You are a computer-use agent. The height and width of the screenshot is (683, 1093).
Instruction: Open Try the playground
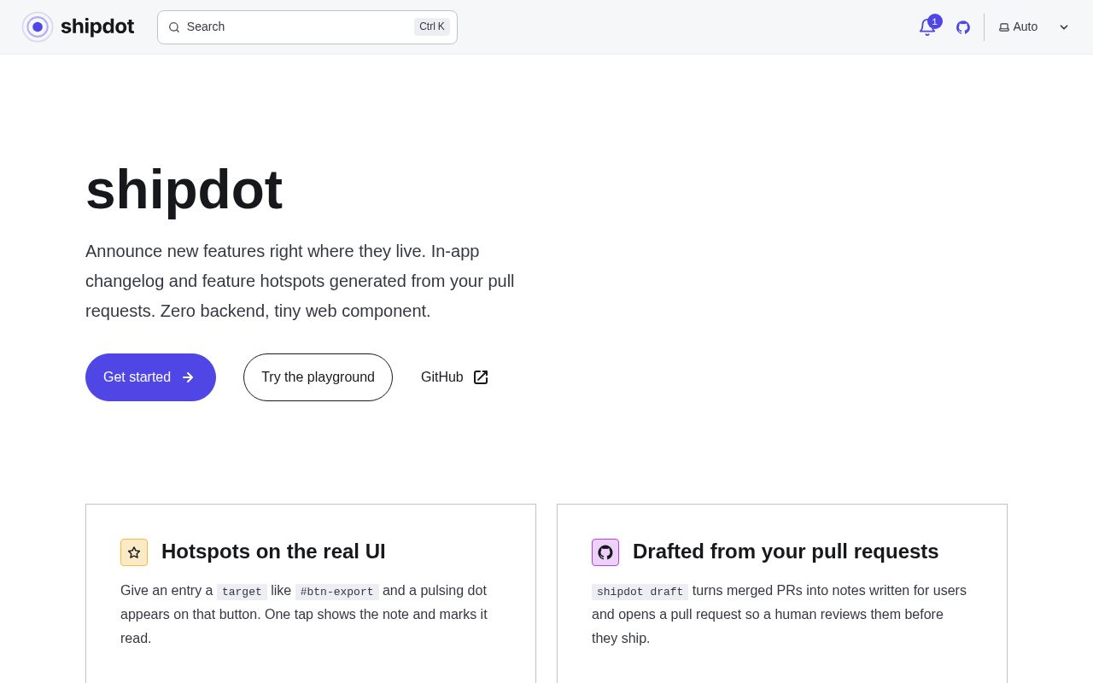click(x=318, y=377)
